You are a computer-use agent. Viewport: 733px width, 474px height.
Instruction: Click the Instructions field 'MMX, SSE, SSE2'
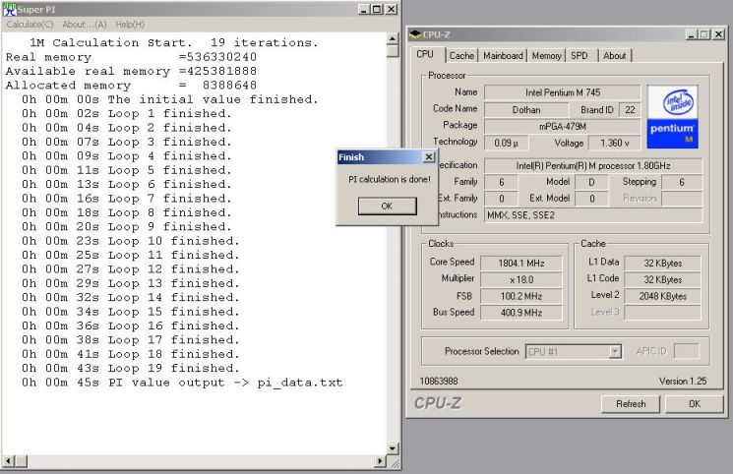(593, 215)
